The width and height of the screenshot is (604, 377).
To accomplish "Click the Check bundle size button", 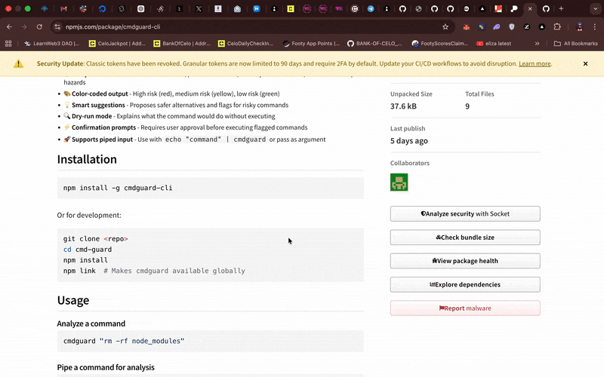I will pos(465,238).
